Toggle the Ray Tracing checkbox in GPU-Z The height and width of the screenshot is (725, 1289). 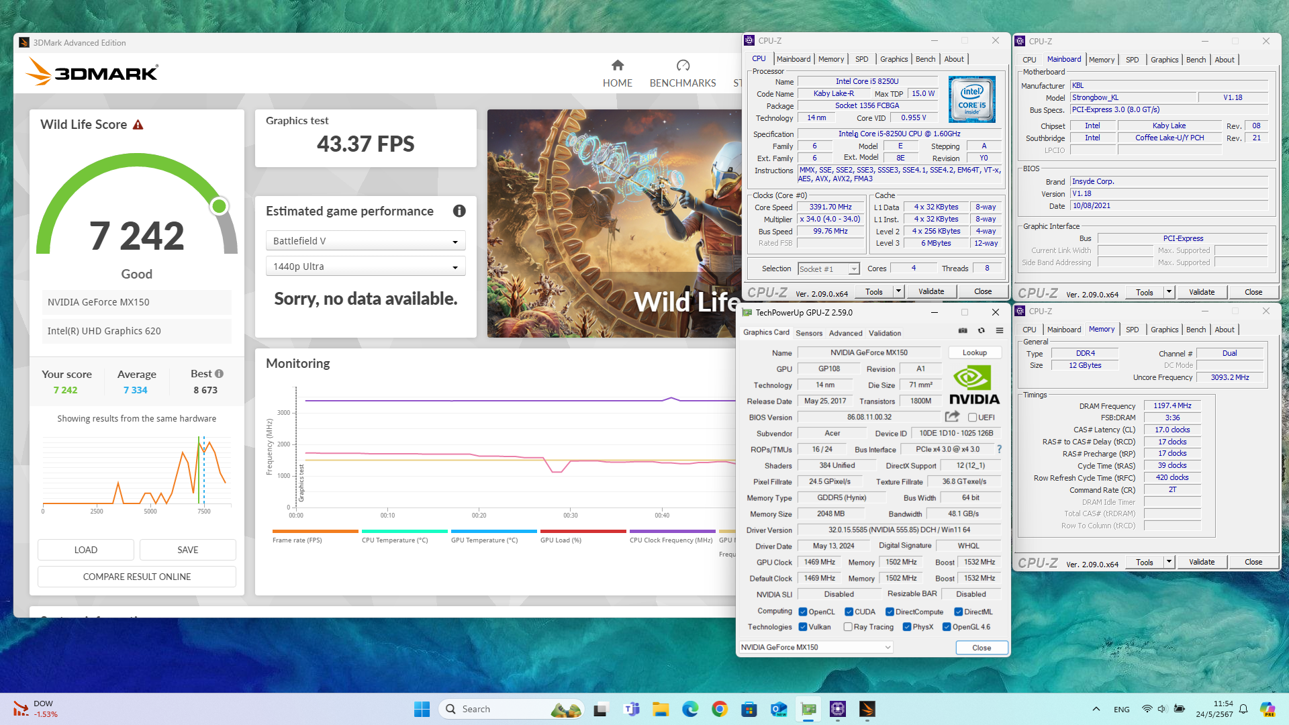click(x=848, y=627)
